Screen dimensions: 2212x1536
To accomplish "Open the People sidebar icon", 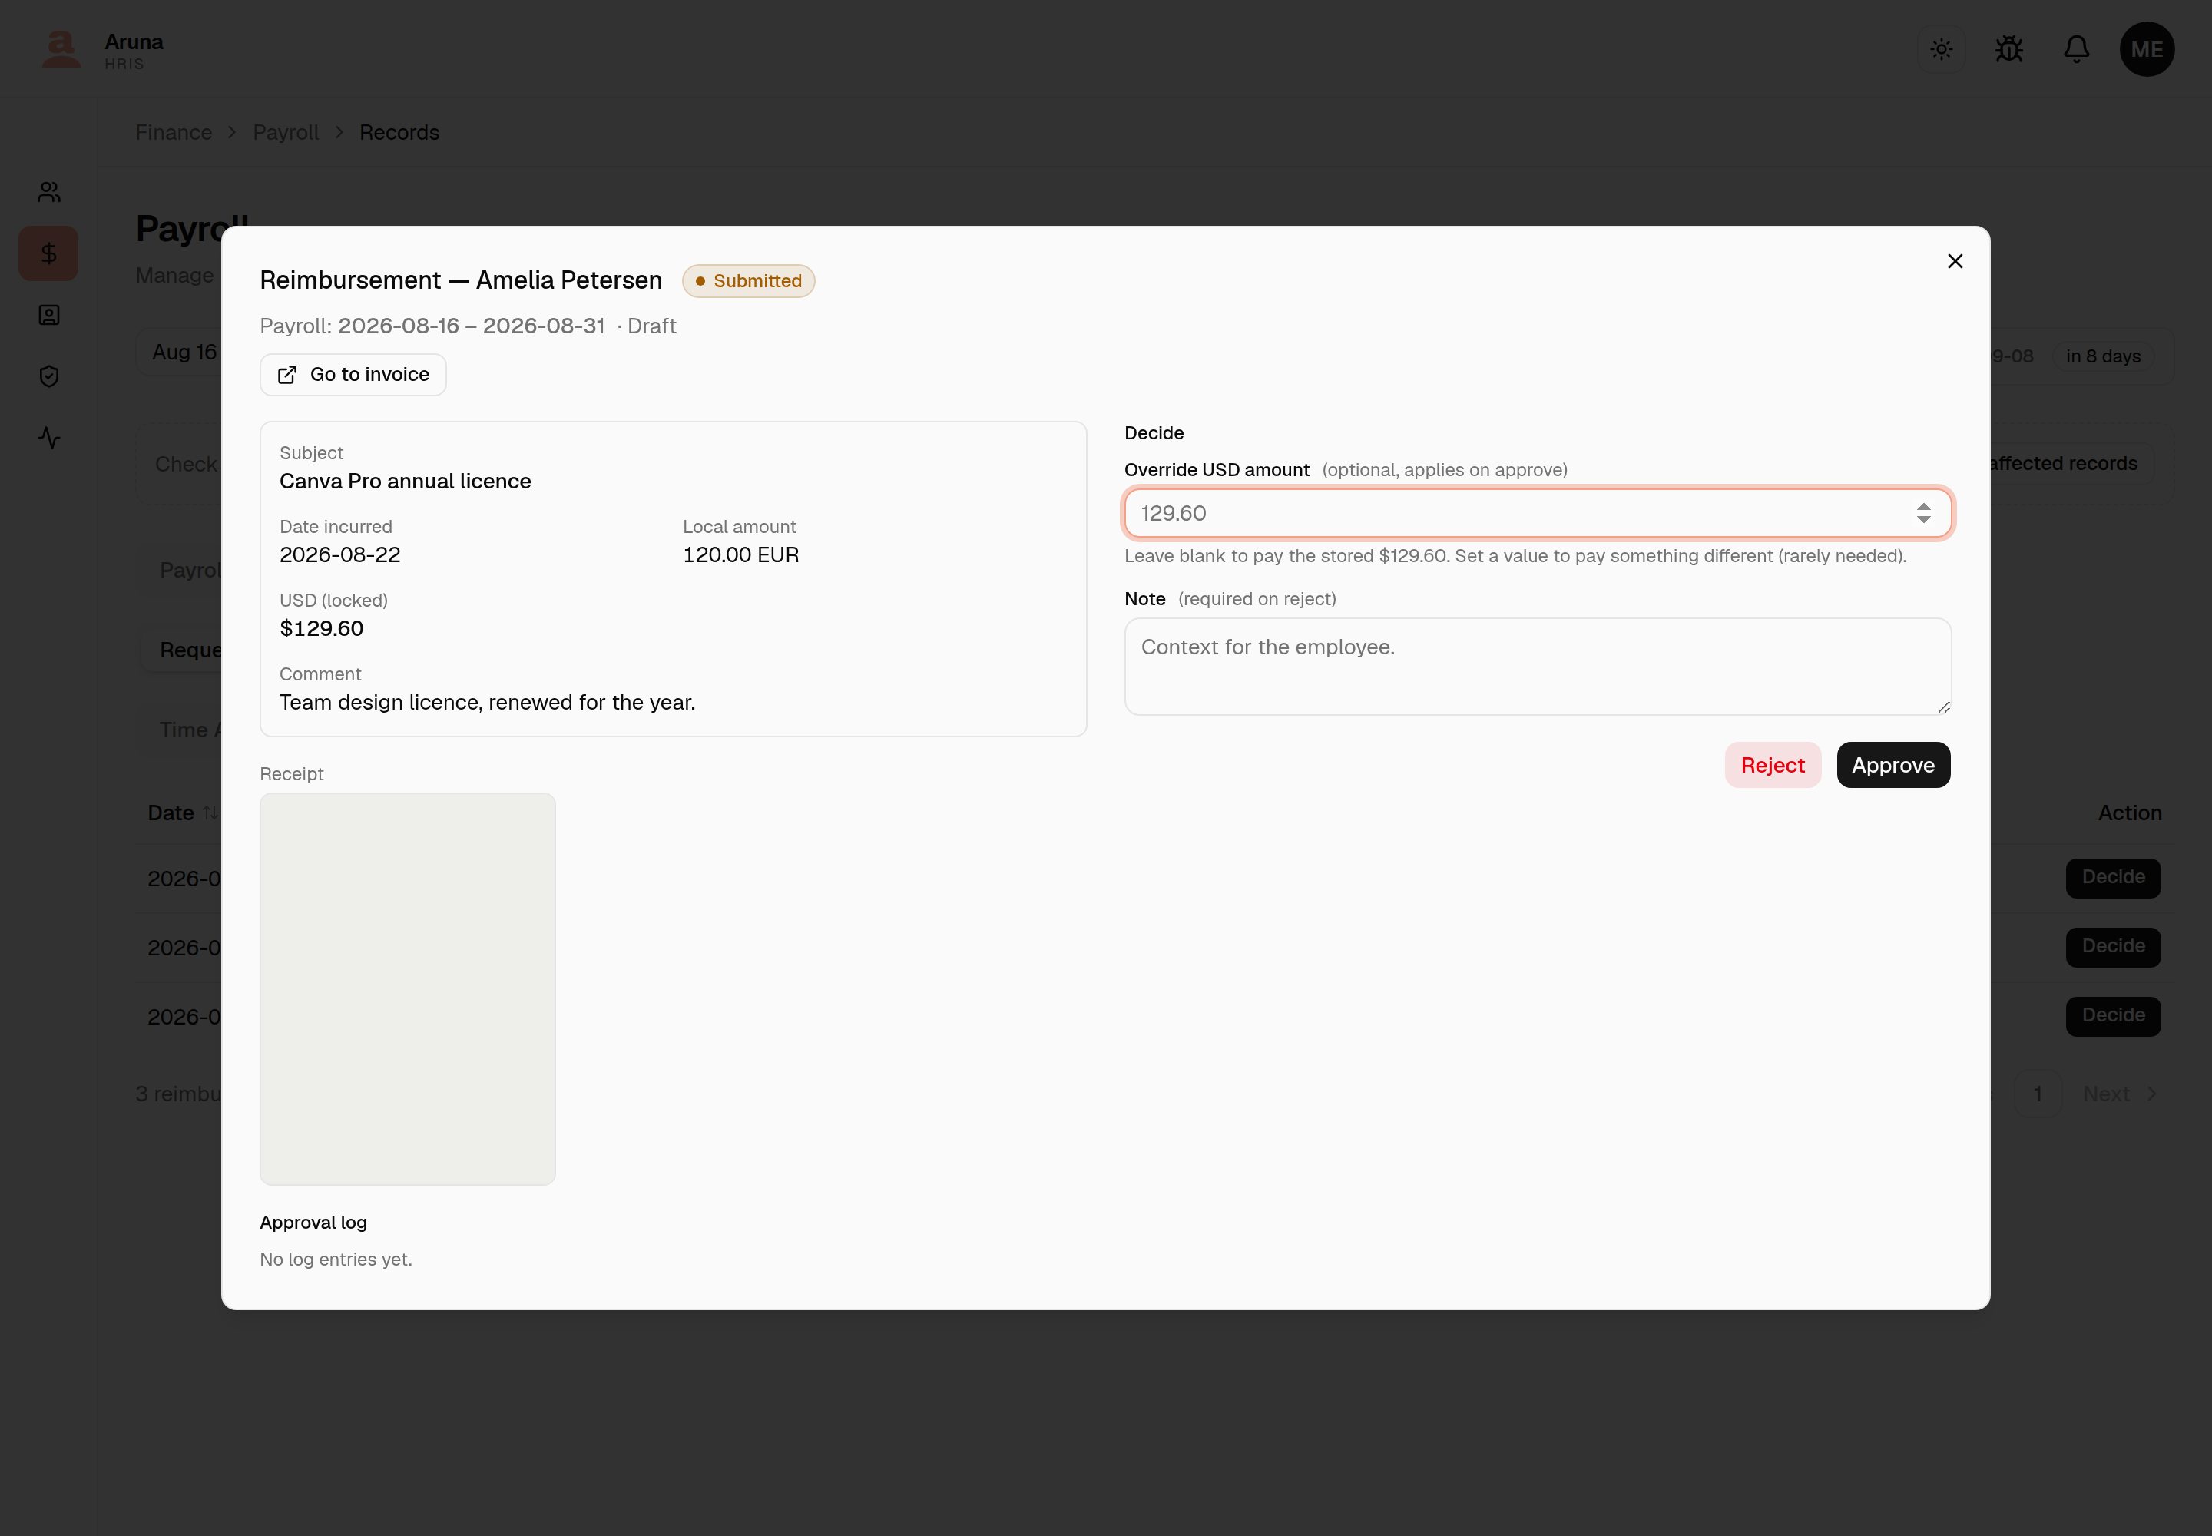I will tap(49, 193).
